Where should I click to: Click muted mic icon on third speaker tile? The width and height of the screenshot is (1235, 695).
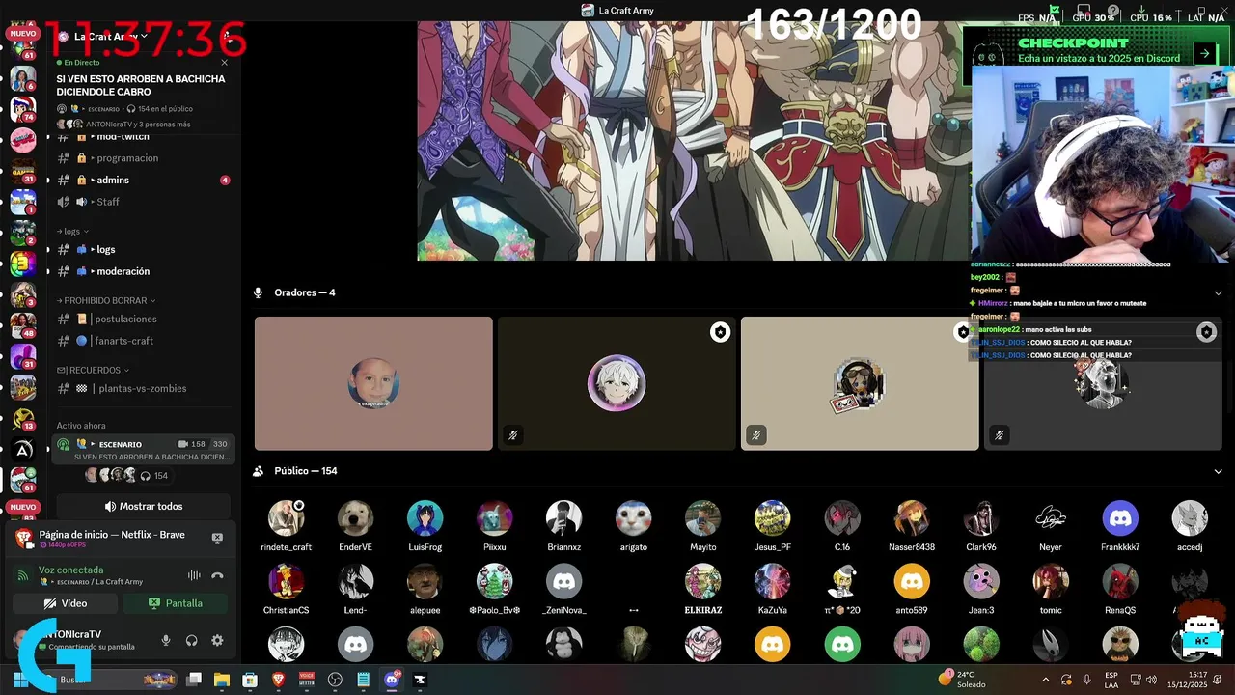pos(755,435)
